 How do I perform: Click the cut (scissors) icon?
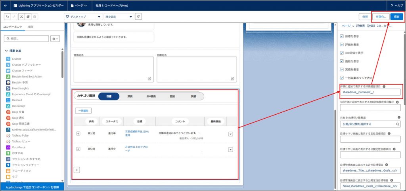pyautogui.click(x=21, y=17)
